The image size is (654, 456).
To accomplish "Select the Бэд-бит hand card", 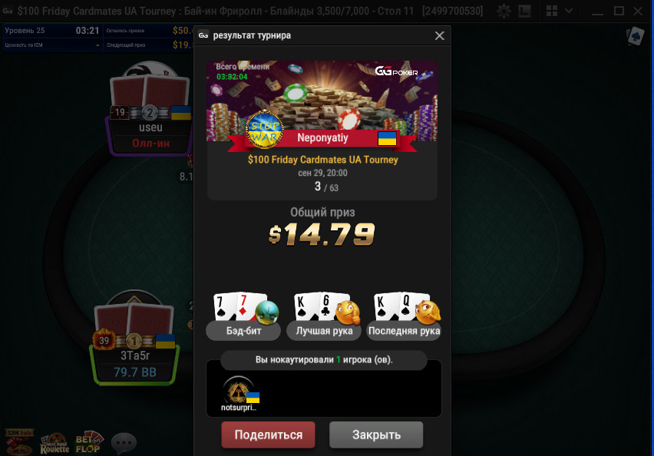I will [243, 316].
